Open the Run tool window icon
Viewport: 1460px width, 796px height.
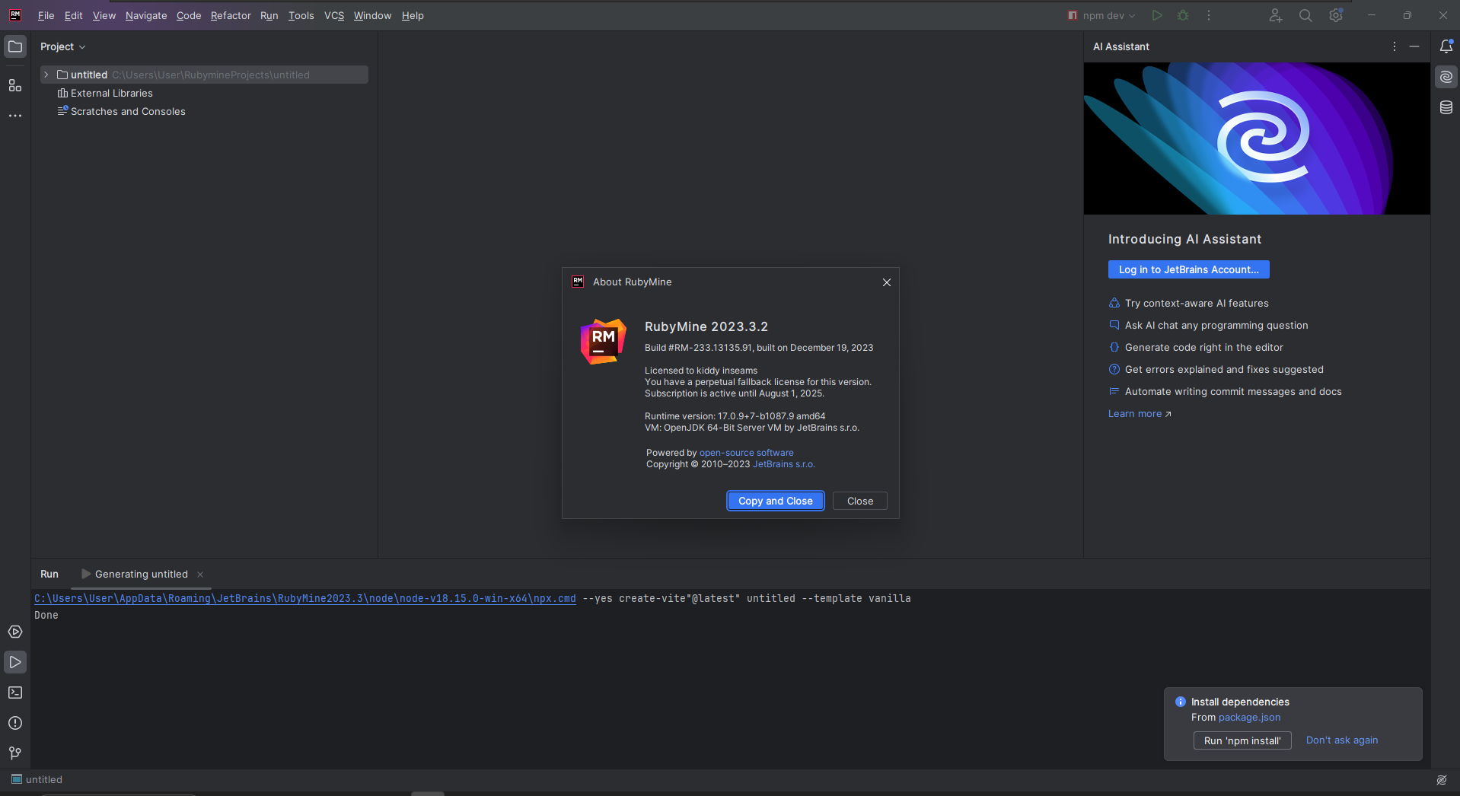click(x=15, y=662)
